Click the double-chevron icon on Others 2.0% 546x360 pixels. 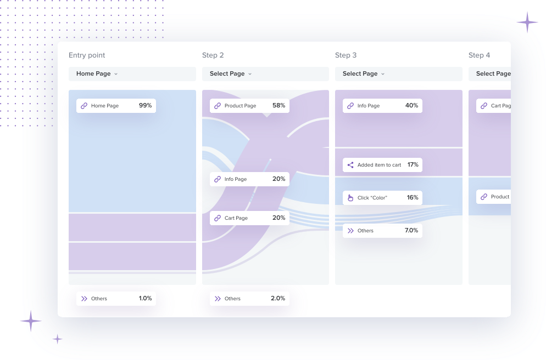coord(218,299)
